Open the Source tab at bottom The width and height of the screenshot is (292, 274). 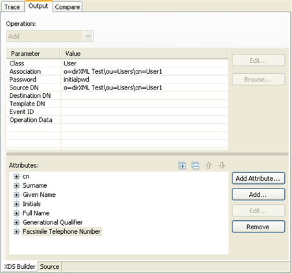[x=49, y=267]
